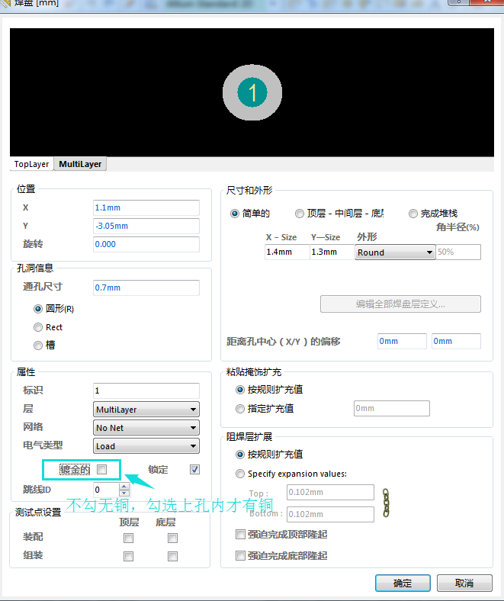Image resolution: width=504 pixels, height=601 pixels.
Task: Switch to the TopLayer tab
Action: click(x=31, y=164)
